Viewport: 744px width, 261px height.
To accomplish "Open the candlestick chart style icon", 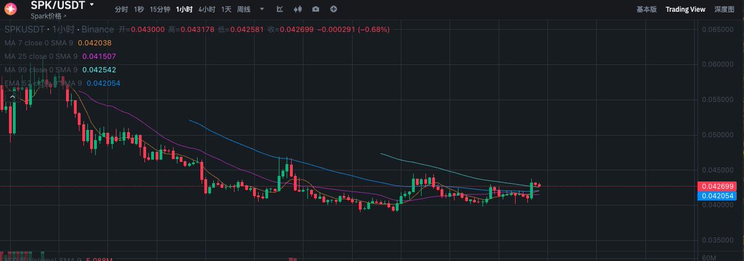I will [x=298, y=9].
